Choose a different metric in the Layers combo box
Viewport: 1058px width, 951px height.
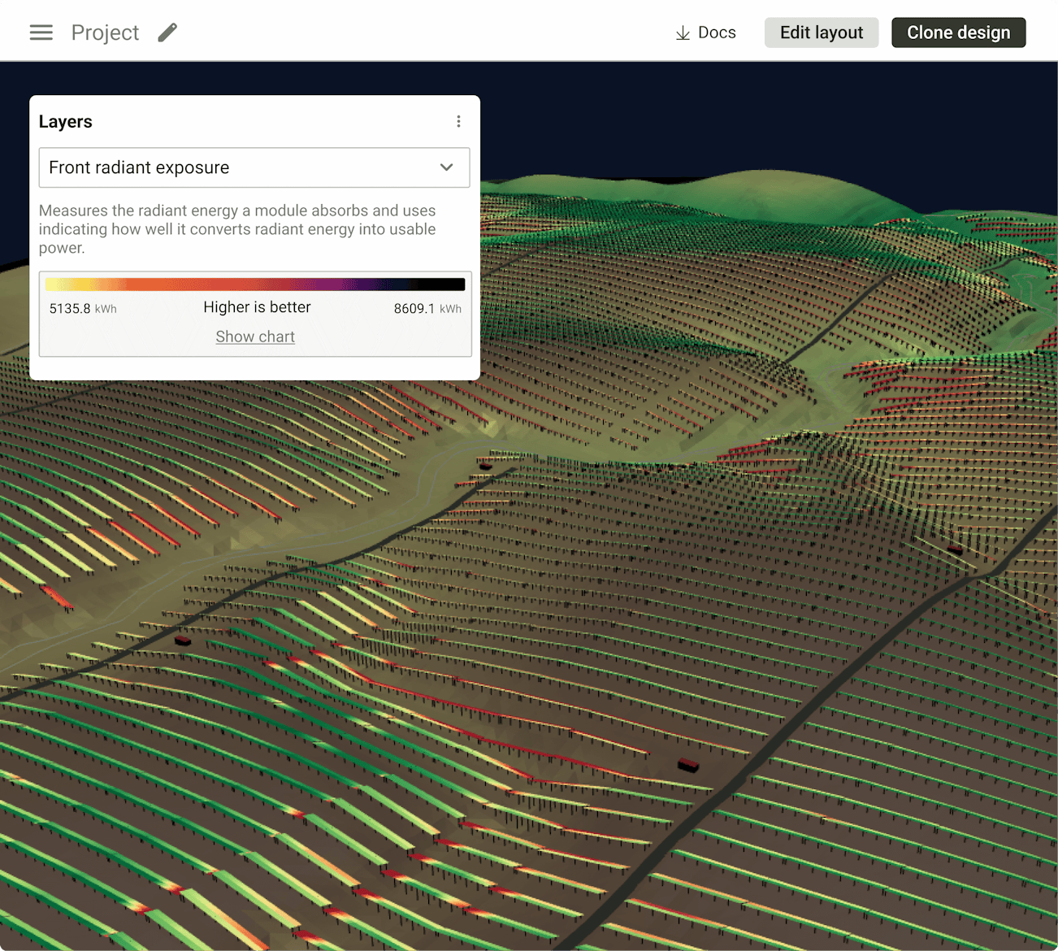254,167
